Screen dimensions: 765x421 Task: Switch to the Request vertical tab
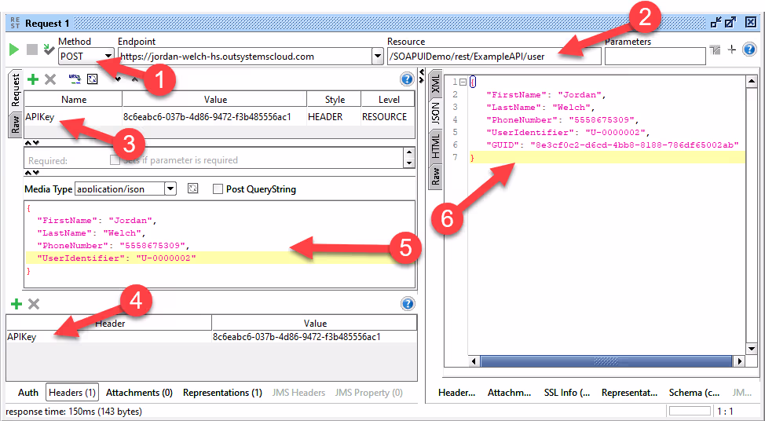[x=16, y=90]
